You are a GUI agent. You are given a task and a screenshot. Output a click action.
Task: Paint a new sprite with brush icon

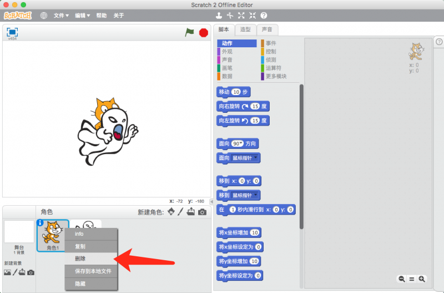click(x=181, y=212)
